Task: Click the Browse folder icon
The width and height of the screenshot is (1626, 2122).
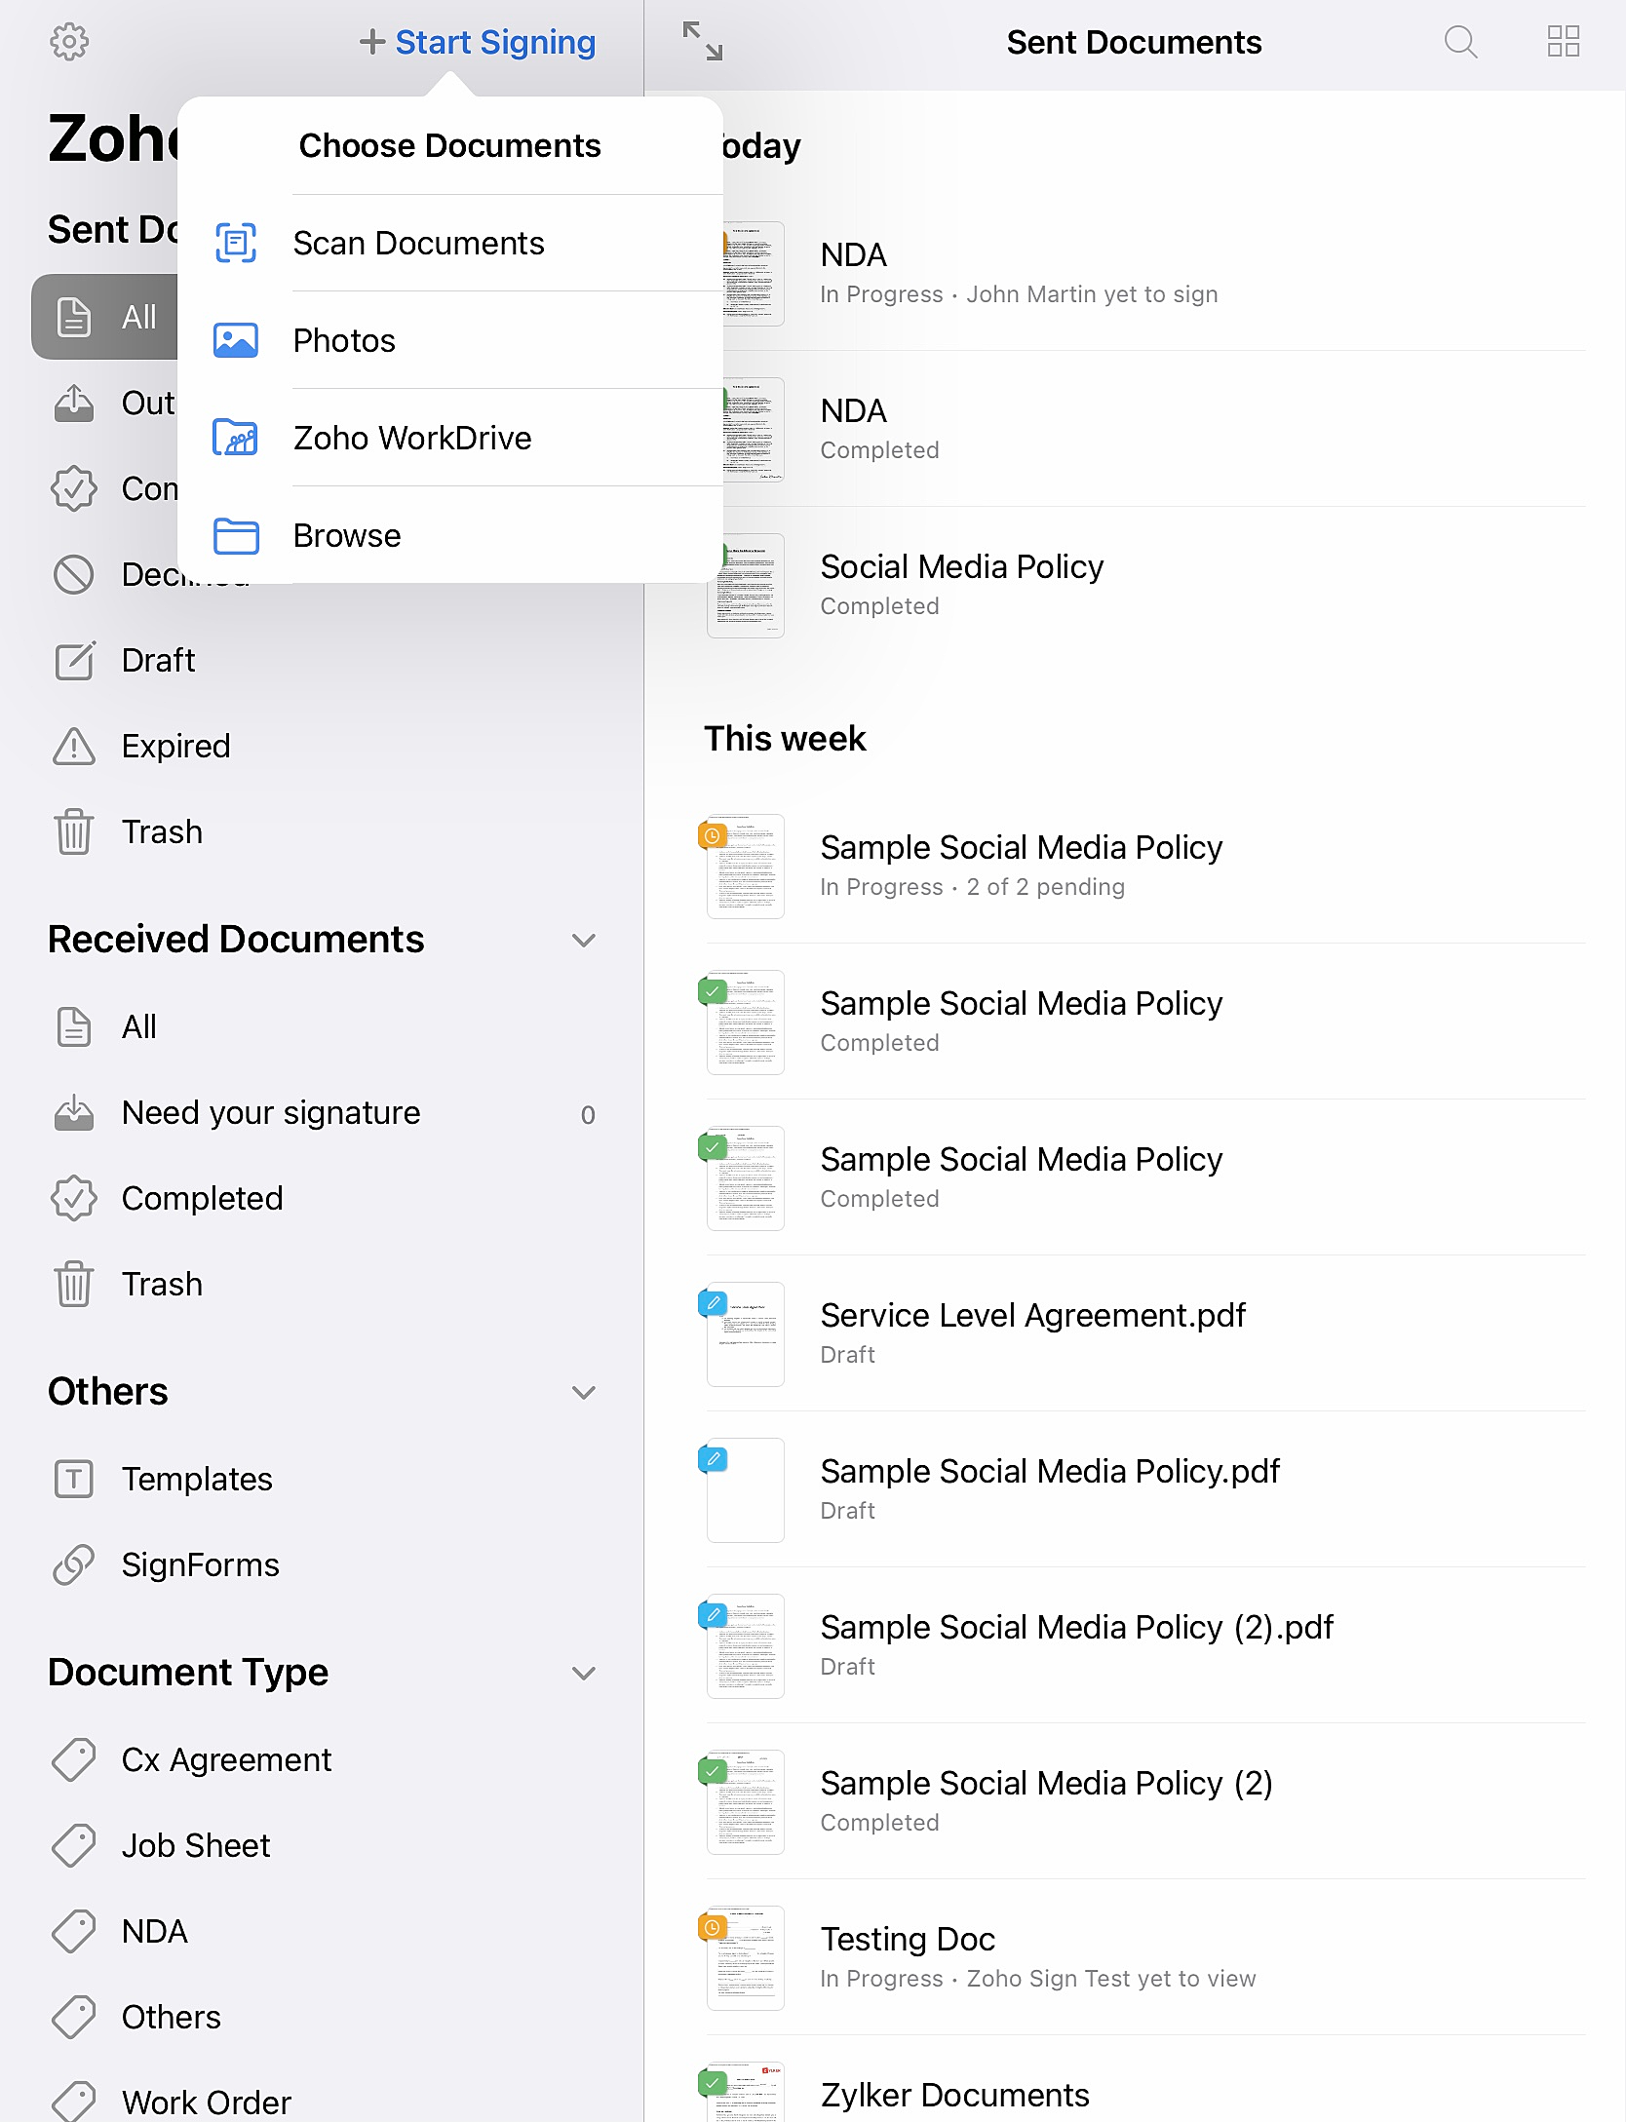Action: tap(236, 535)
